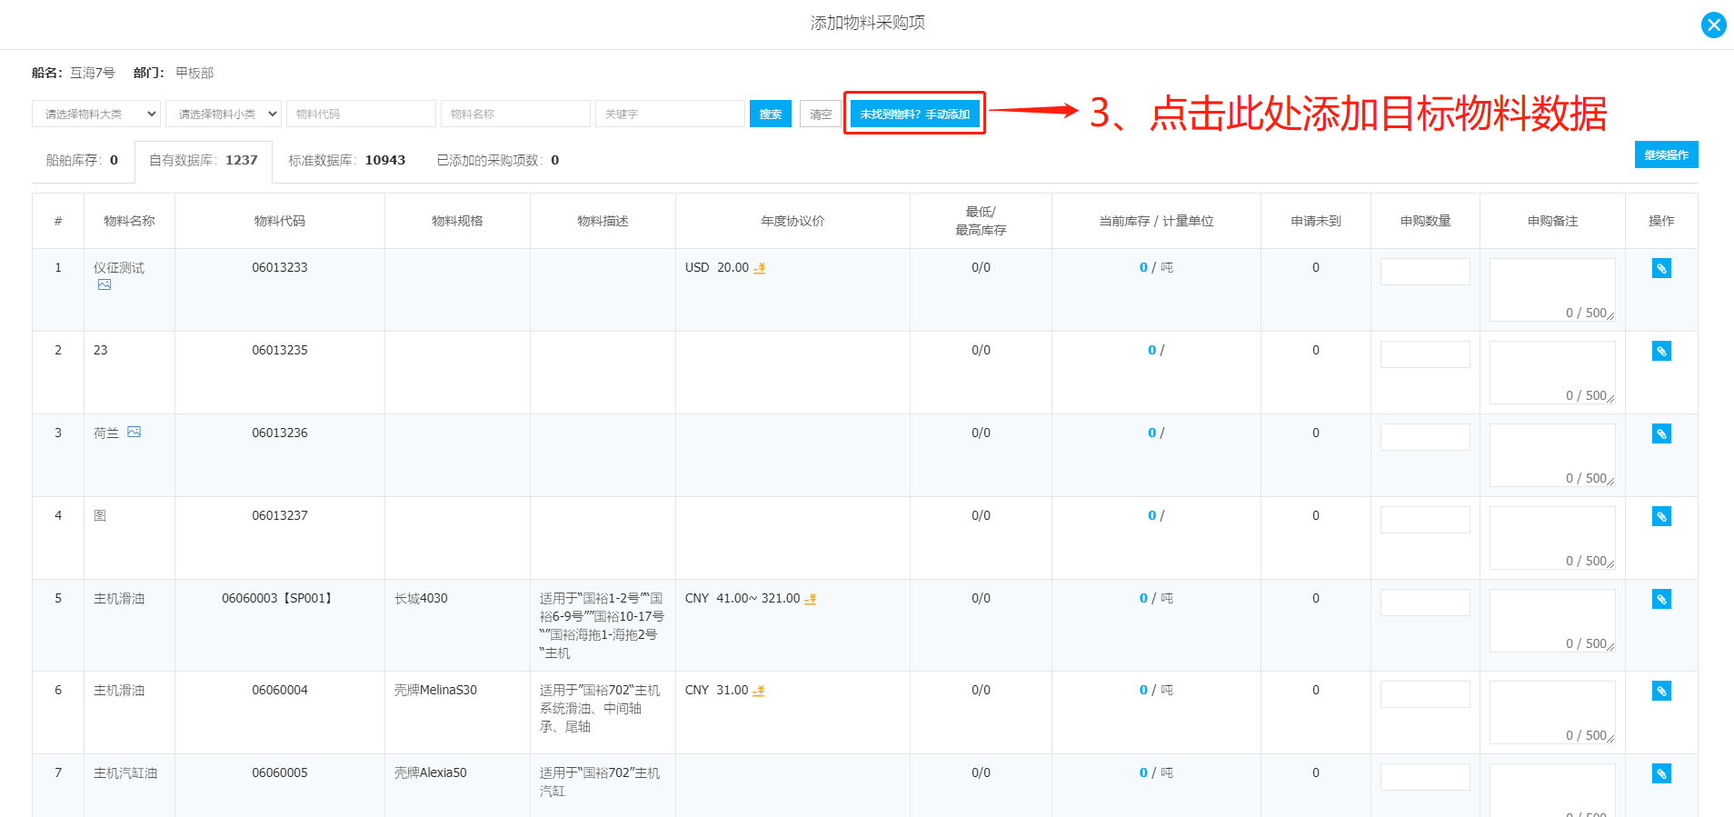Image resolution: width=1734 pixels, height=817 pixels.
Task: Click current stock 0 link in row 06060004
Action: [1143, 690]
